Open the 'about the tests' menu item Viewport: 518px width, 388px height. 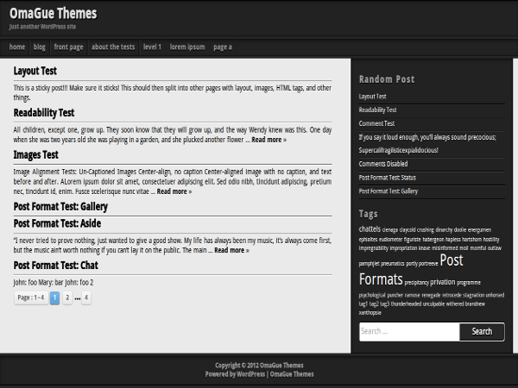click(113, 47)
